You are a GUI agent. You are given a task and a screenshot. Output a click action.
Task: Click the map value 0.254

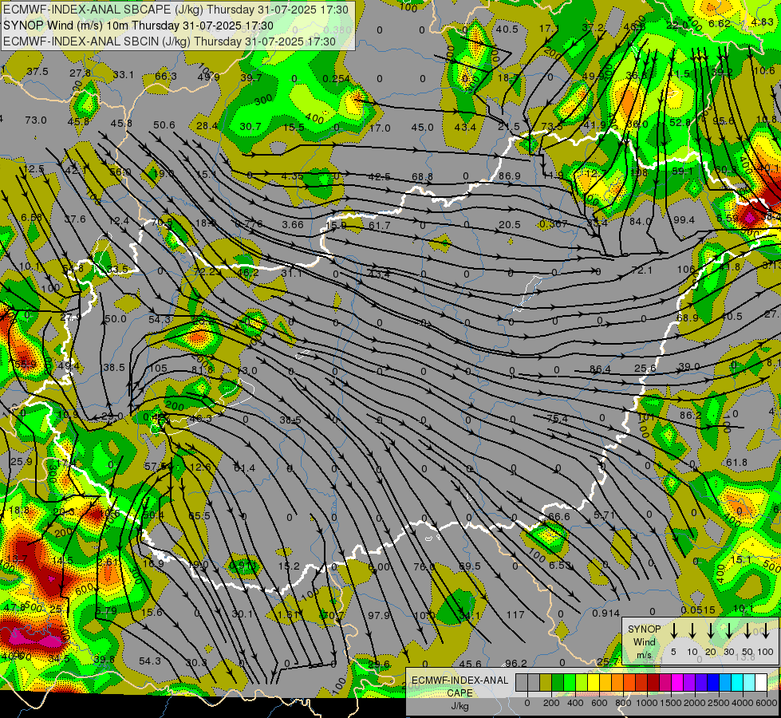(x=336, y=78)
